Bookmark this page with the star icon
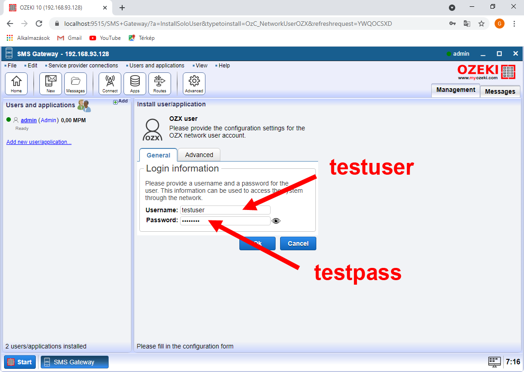 pos(481,24)
